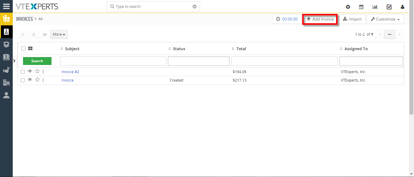414x177 pixels.
Task: Sort by the Subject column header
Action: (72, 49)
